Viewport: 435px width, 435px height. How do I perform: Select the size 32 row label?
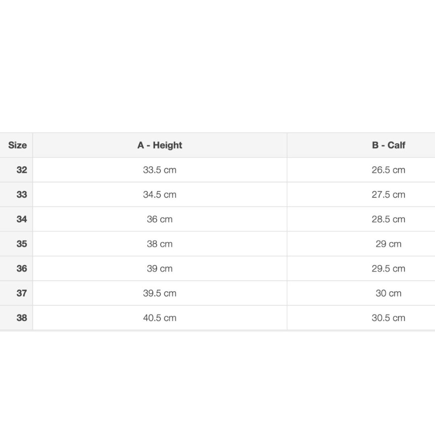(21, 170)
